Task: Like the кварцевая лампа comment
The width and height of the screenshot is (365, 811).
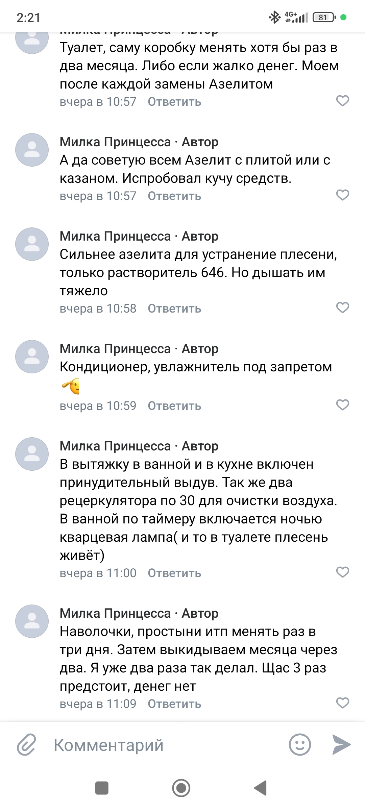Action: [342, 572]
